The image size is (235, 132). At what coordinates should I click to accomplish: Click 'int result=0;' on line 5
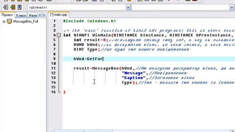point(91,40)
